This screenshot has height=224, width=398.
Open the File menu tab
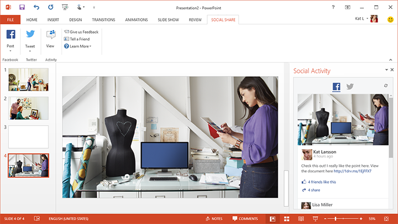[10, 19]
